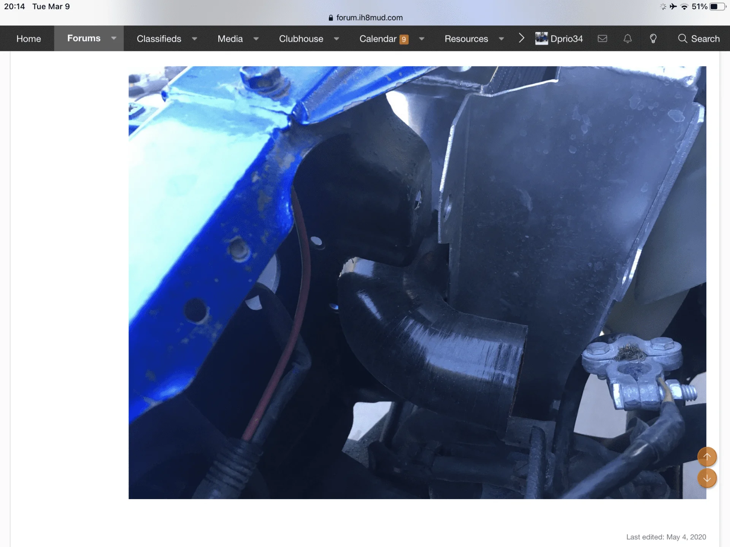The height and width of the screenshot is (547, 730).
Task: Open the inbox envelope icon
Action: point(602,38)
